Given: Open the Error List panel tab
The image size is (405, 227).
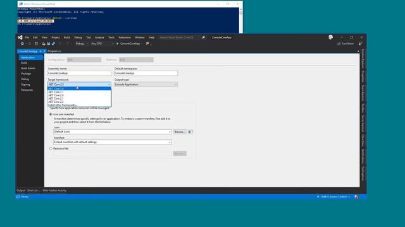Looking at the screenshot, I should click(34, 190).
